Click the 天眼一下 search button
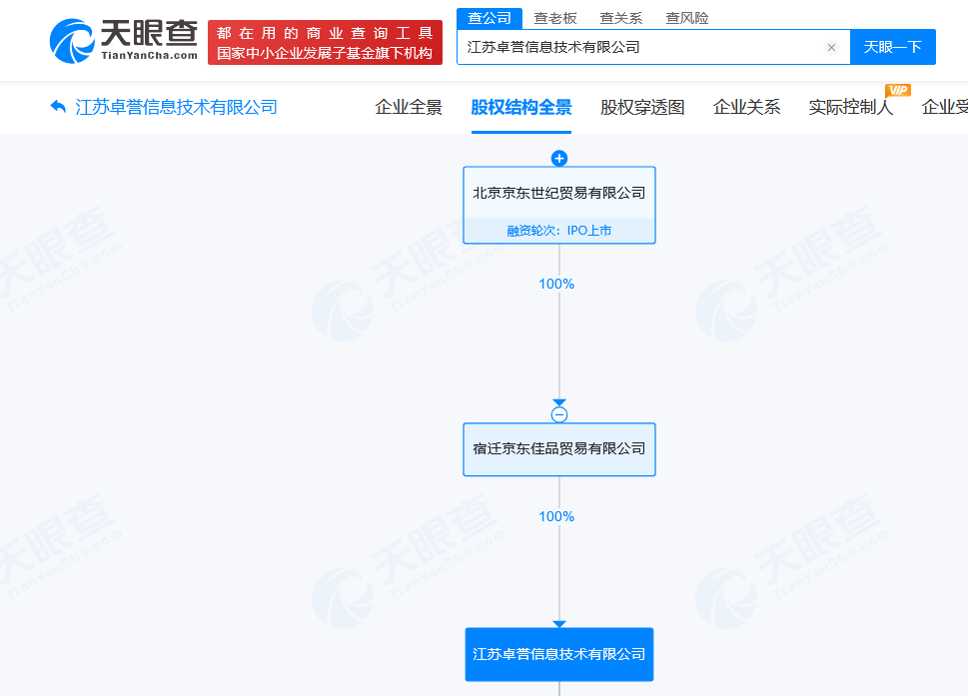 893,47
